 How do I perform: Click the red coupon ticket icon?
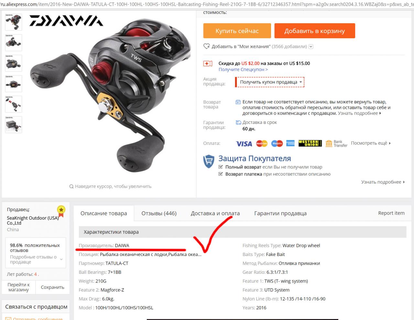tap(208, 63)
